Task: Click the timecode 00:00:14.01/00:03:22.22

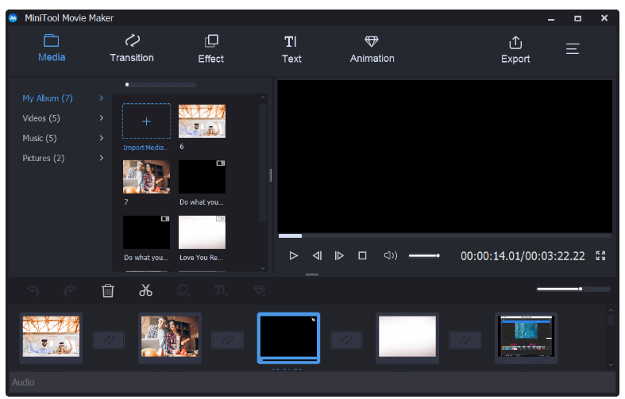Action: click(x=523, y=256)
